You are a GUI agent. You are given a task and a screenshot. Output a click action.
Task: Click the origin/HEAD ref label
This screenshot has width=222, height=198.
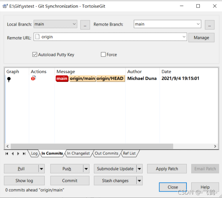[x=110, y=78]
